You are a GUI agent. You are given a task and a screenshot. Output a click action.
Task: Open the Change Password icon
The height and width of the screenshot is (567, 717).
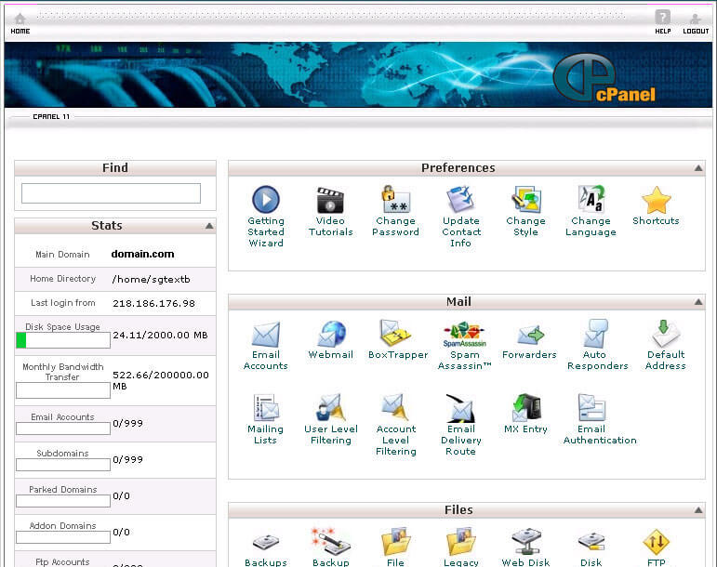click(x=395, y=199)
